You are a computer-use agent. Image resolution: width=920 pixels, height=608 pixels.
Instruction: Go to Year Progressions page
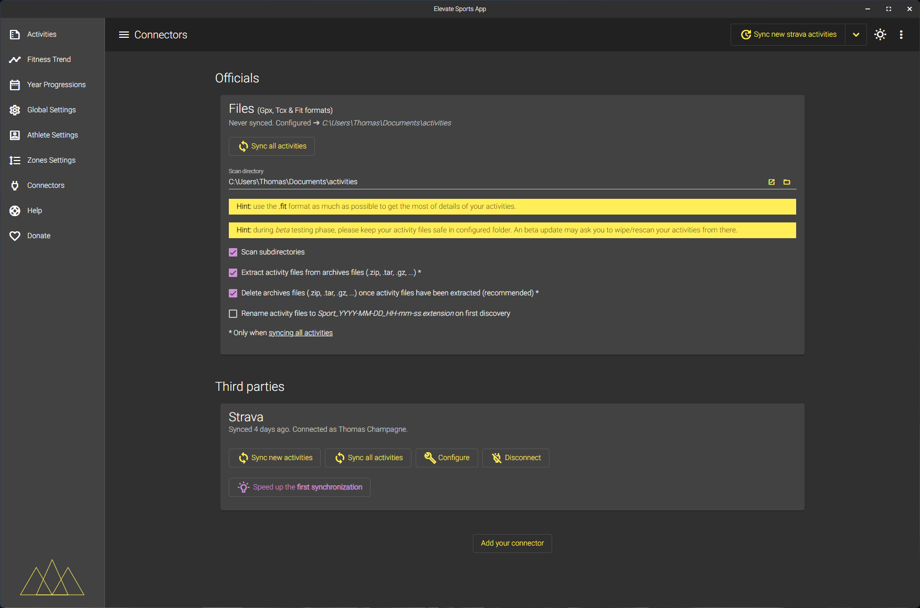[56, 85]
